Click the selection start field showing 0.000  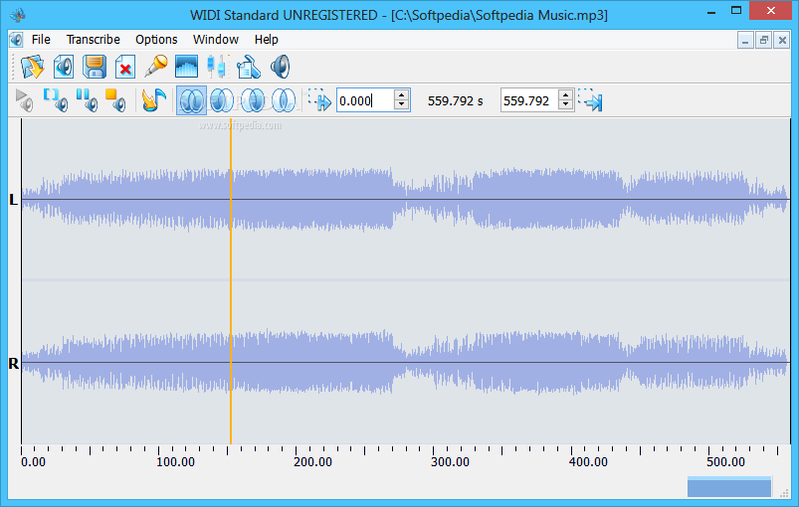[365, 100]
